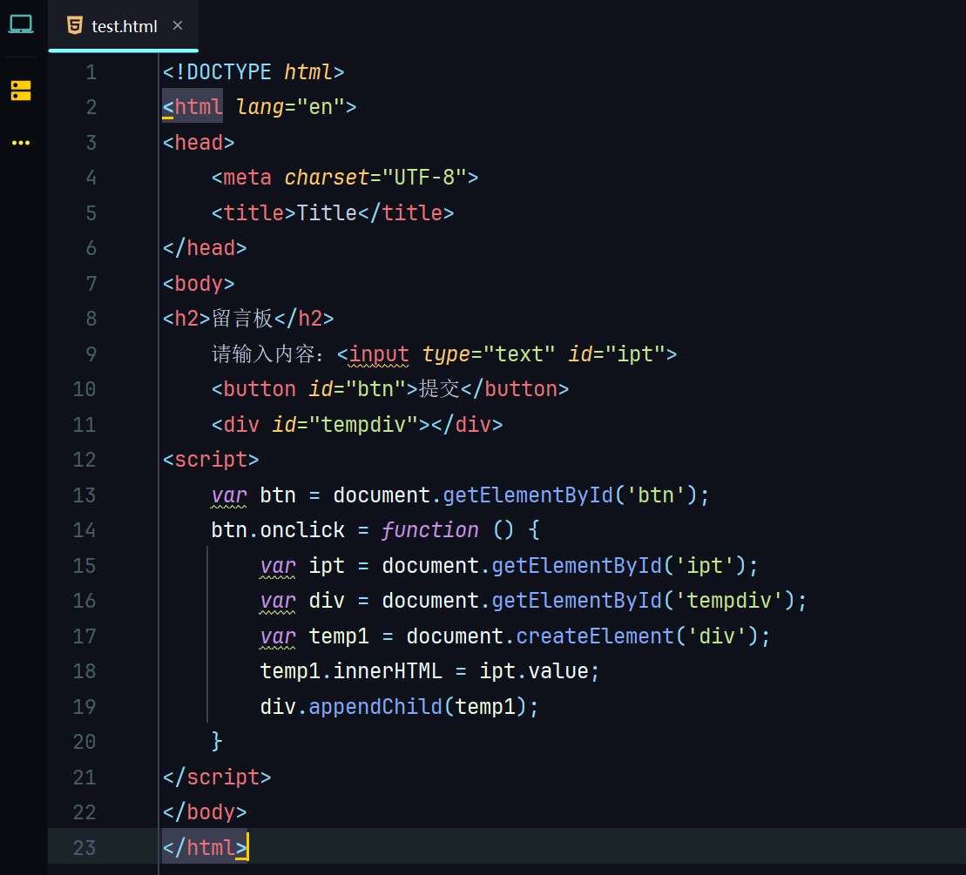This screenshot has width=966, height=875.
Task: Click the appendChild method on line 19
Action: (x=375, y=707)
